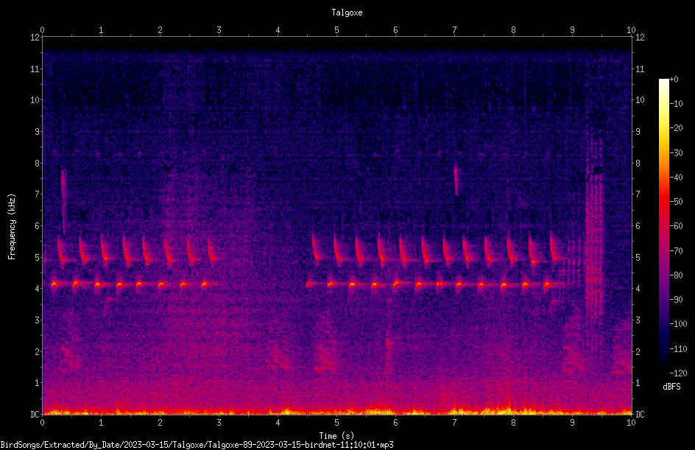Viewport: 695px width, 450px height.
Task: Click the -120 label on the color scale
Action: (x=678, y=373)
